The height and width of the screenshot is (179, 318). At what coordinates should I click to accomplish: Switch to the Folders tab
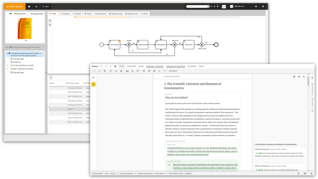(77, 14)
